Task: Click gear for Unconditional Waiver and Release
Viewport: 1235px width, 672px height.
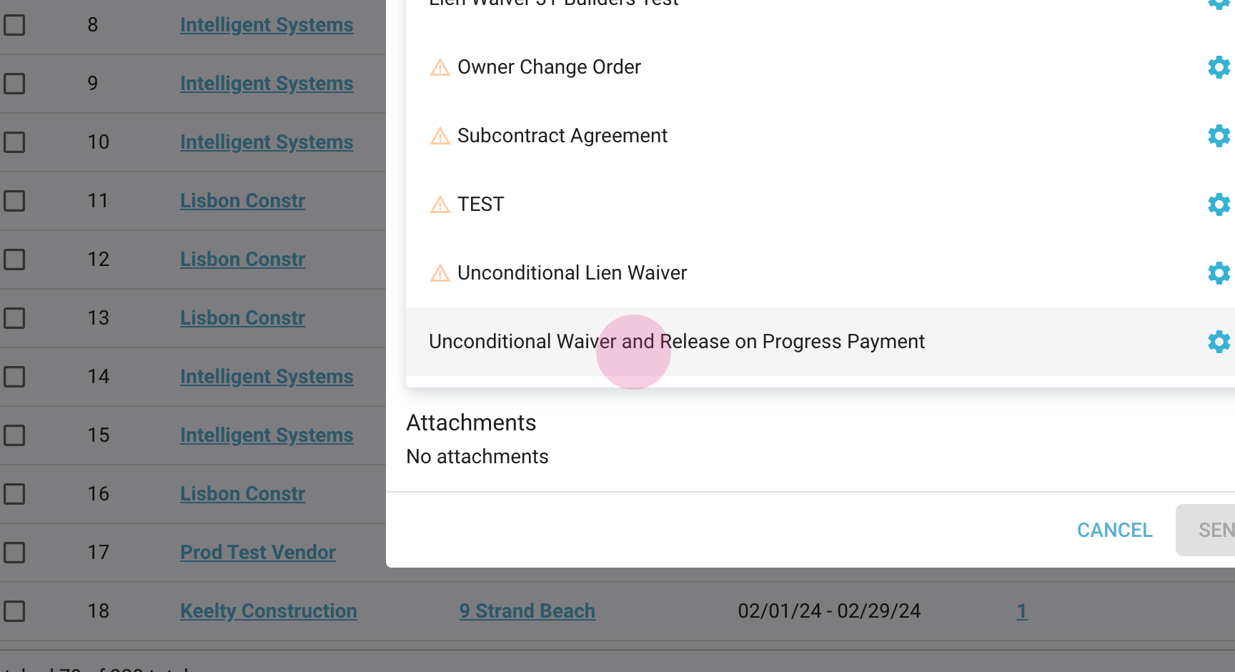Action: (x=1219, y=342)
